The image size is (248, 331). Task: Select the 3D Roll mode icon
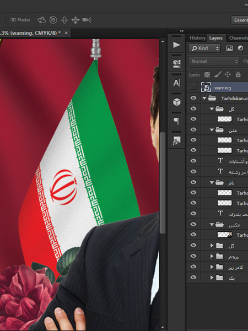pos(53,20)
